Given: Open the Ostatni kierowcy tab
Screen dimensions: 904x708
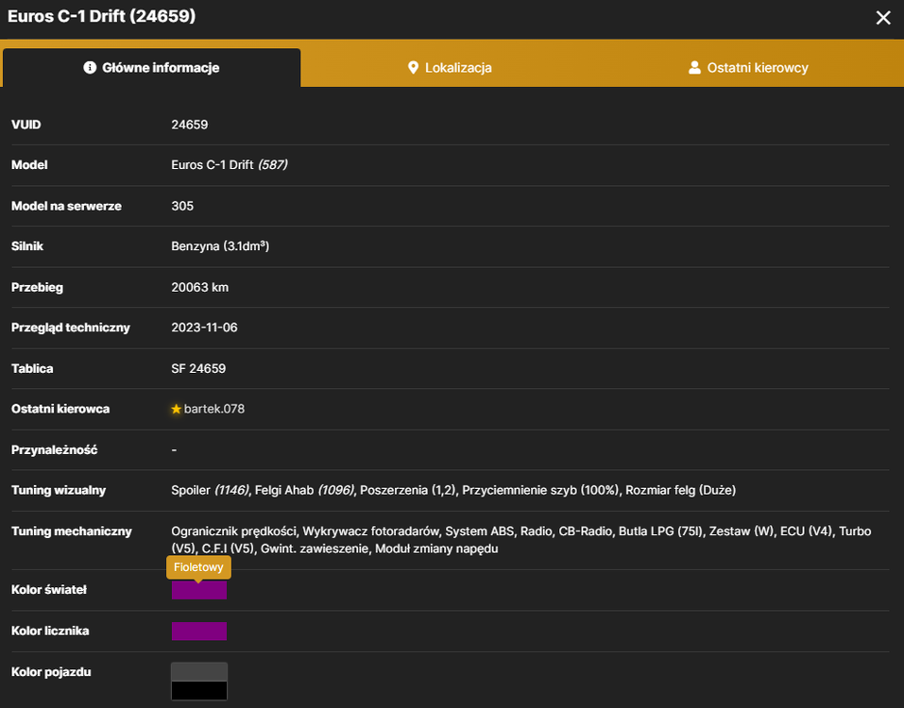Looking at the screenshot, I should [748, 67].
